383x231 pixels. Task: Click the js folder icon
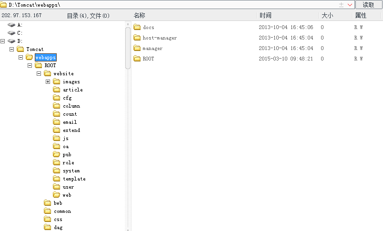56,138
